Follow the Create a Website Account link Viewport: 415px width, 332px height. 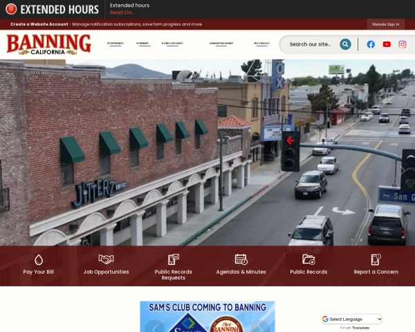coord(39,24)
